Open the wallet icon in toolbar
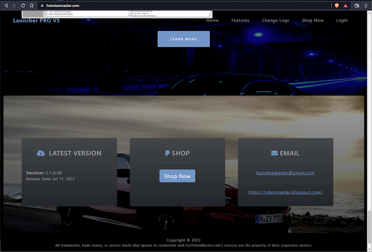The height and width of the screenshot is (252, 372). (357, 5)
